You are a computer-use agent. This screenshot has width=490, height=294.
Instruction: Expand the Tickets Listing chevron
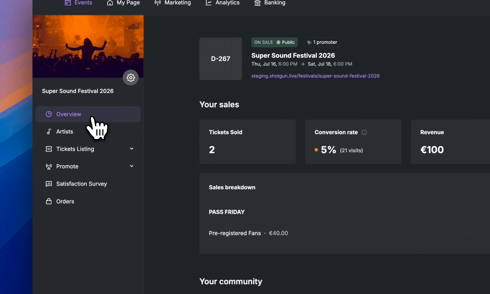(132, 149)
